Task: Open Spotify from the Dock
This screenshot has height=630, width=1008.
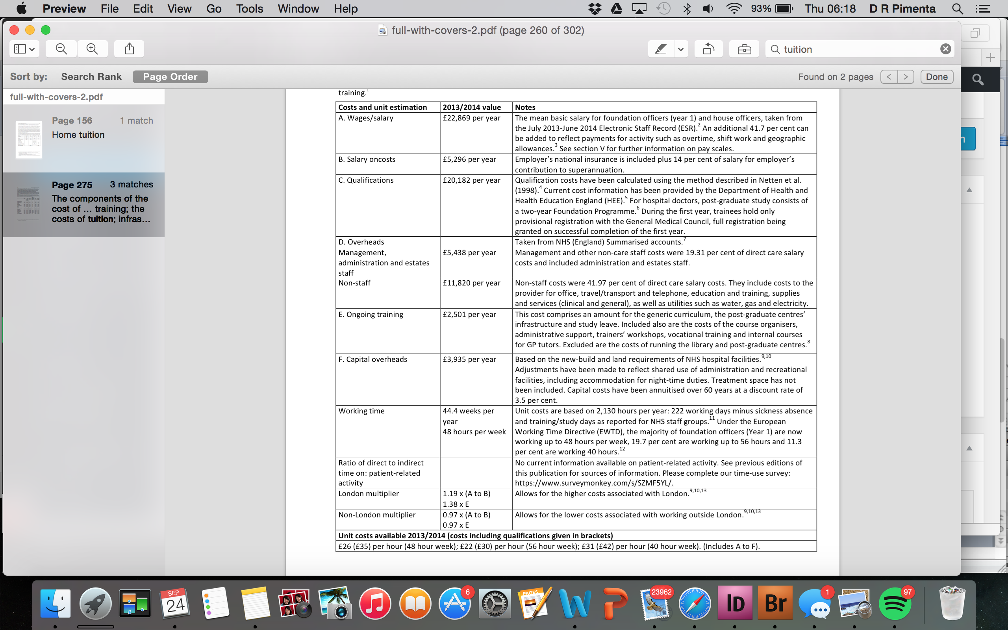Action: [x=895, y=604]
